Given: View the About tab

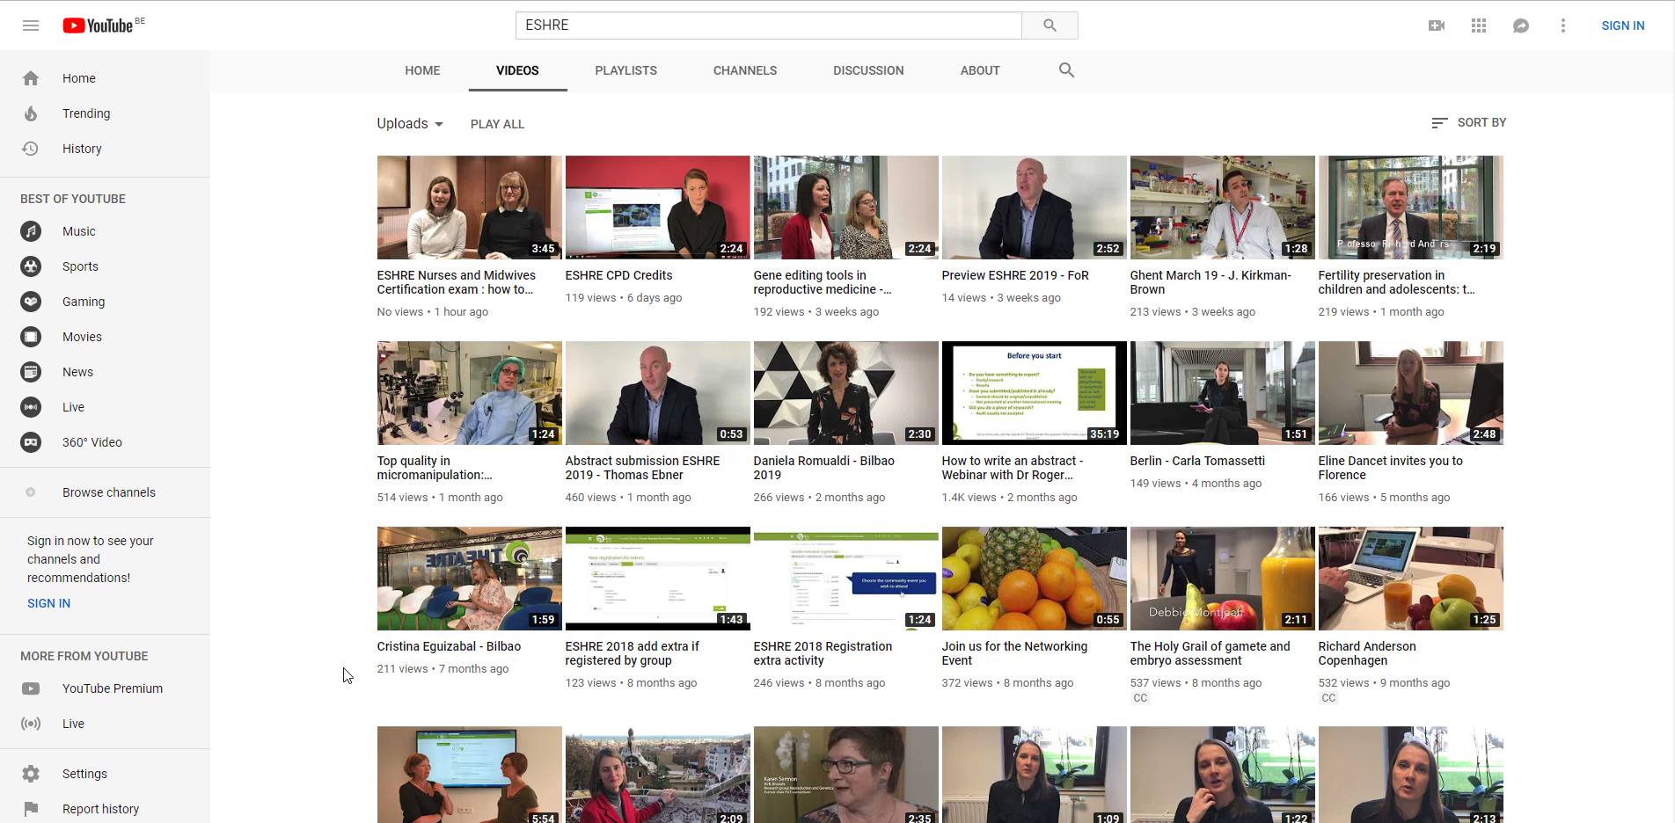Looking at the screenshot, I should point(980,70).
